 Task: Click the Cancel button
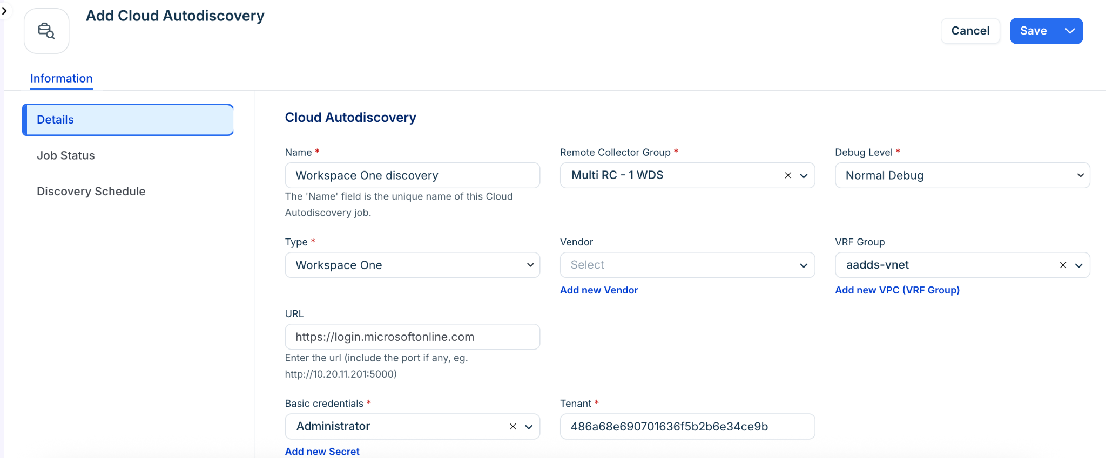tap(970, 31)
